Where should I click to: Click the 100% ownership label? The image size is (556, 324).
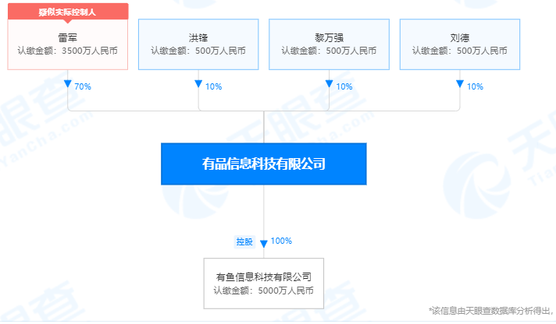point(281,241)
